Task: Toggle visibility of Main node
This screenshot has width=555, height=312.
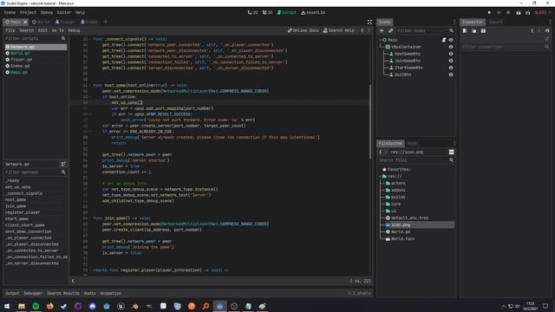Action: [451, 40]
